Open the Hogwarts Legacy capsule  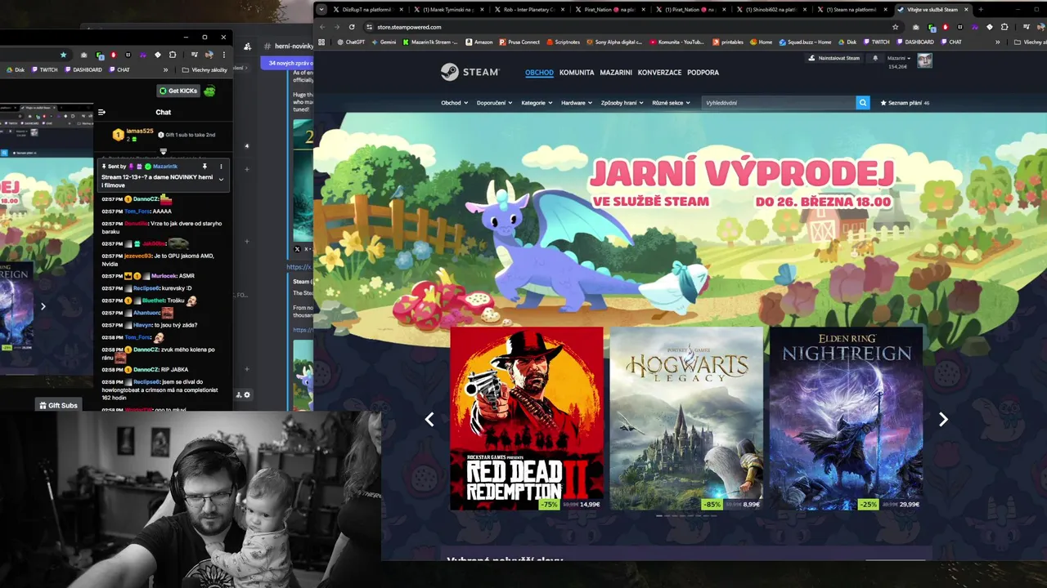[686, 419]
